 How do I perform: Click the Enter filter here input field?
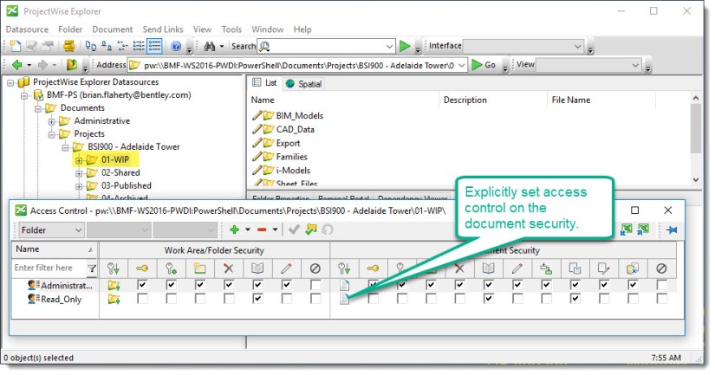[x=49, y=268]
